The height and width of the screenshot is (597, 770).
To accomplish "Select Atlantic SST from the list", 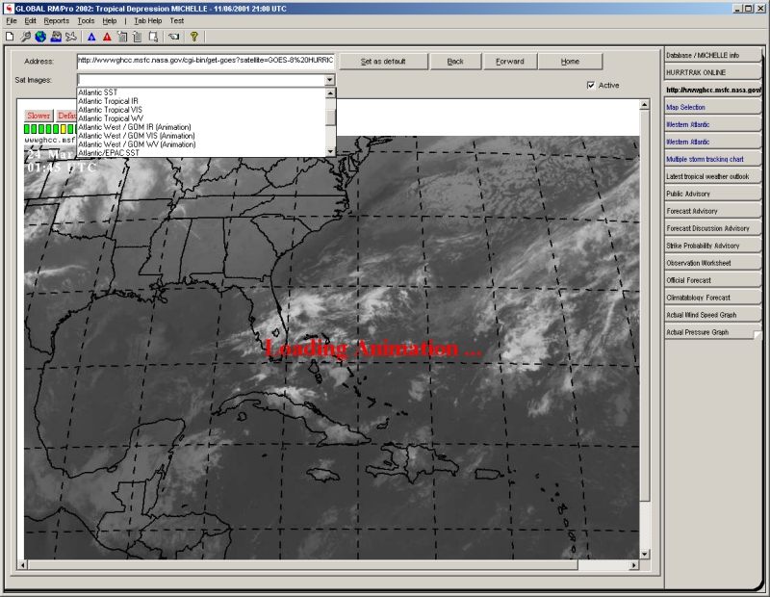I will coord(201,92).
